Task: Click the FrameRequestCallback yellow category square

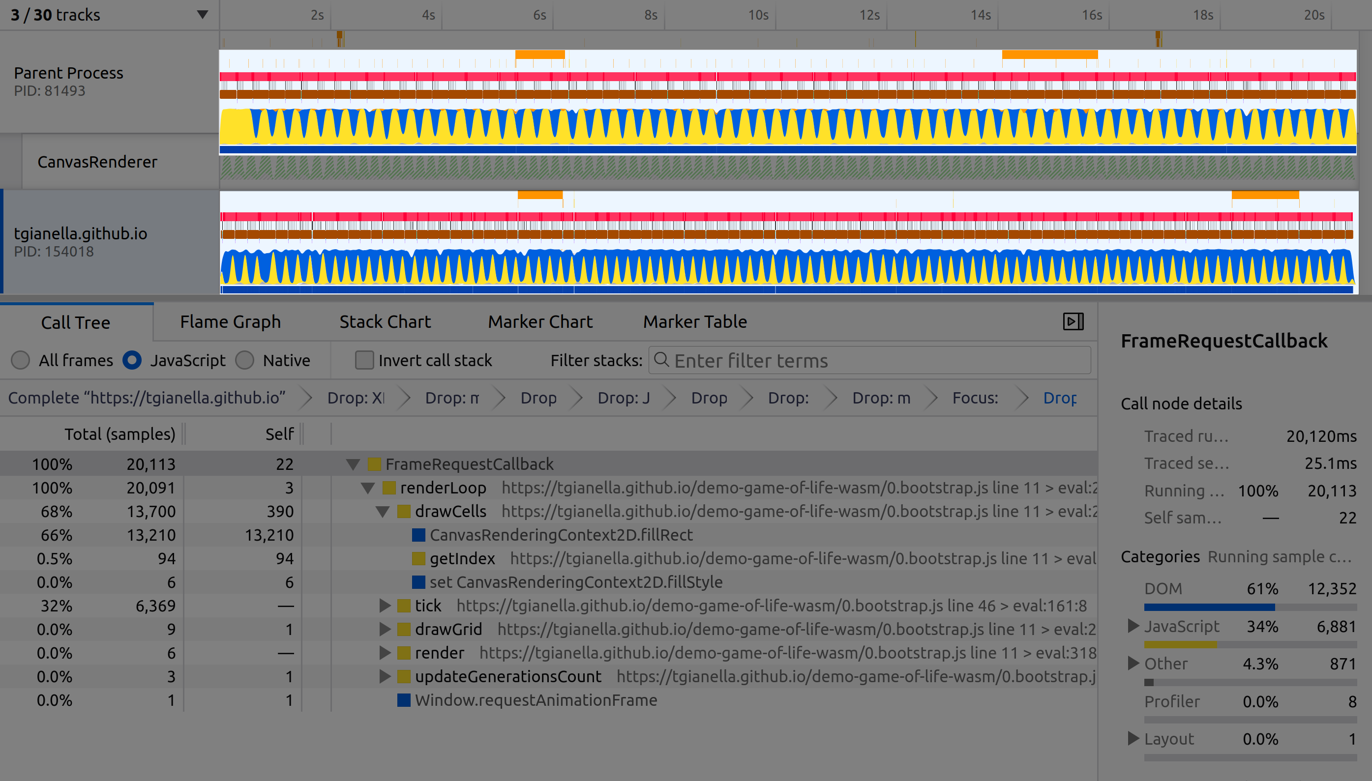Action: click(x=374, y=464)
